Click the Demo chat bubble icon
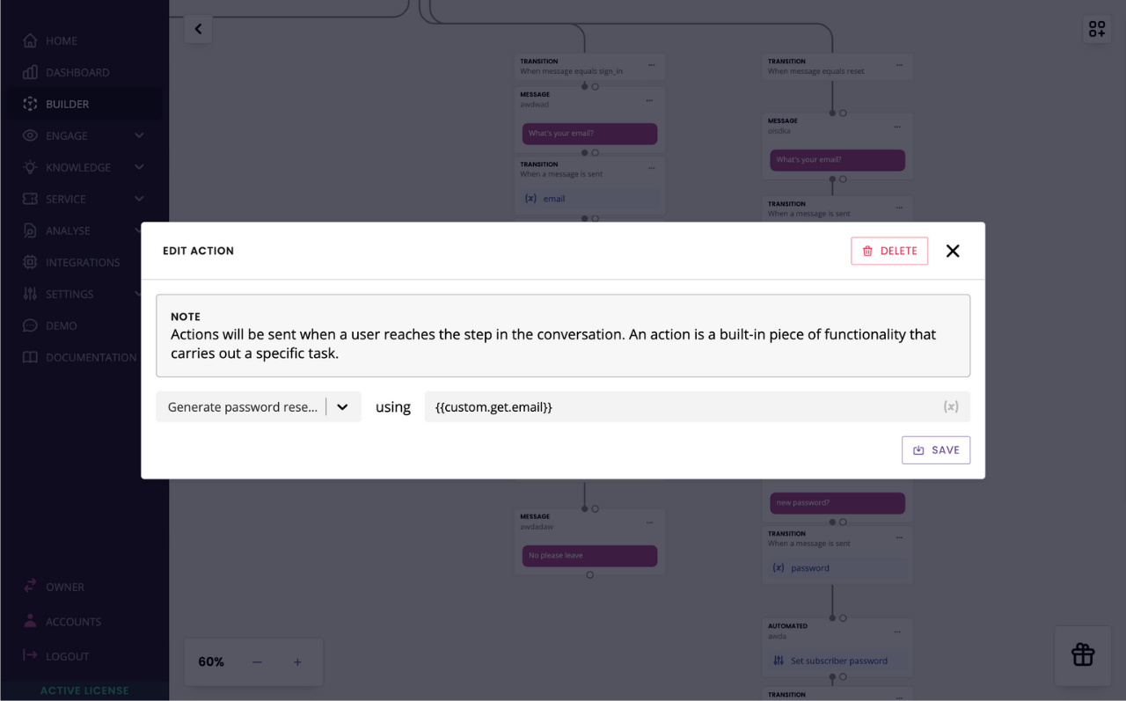The image size is (1126, 701). (x=30, y=325)
